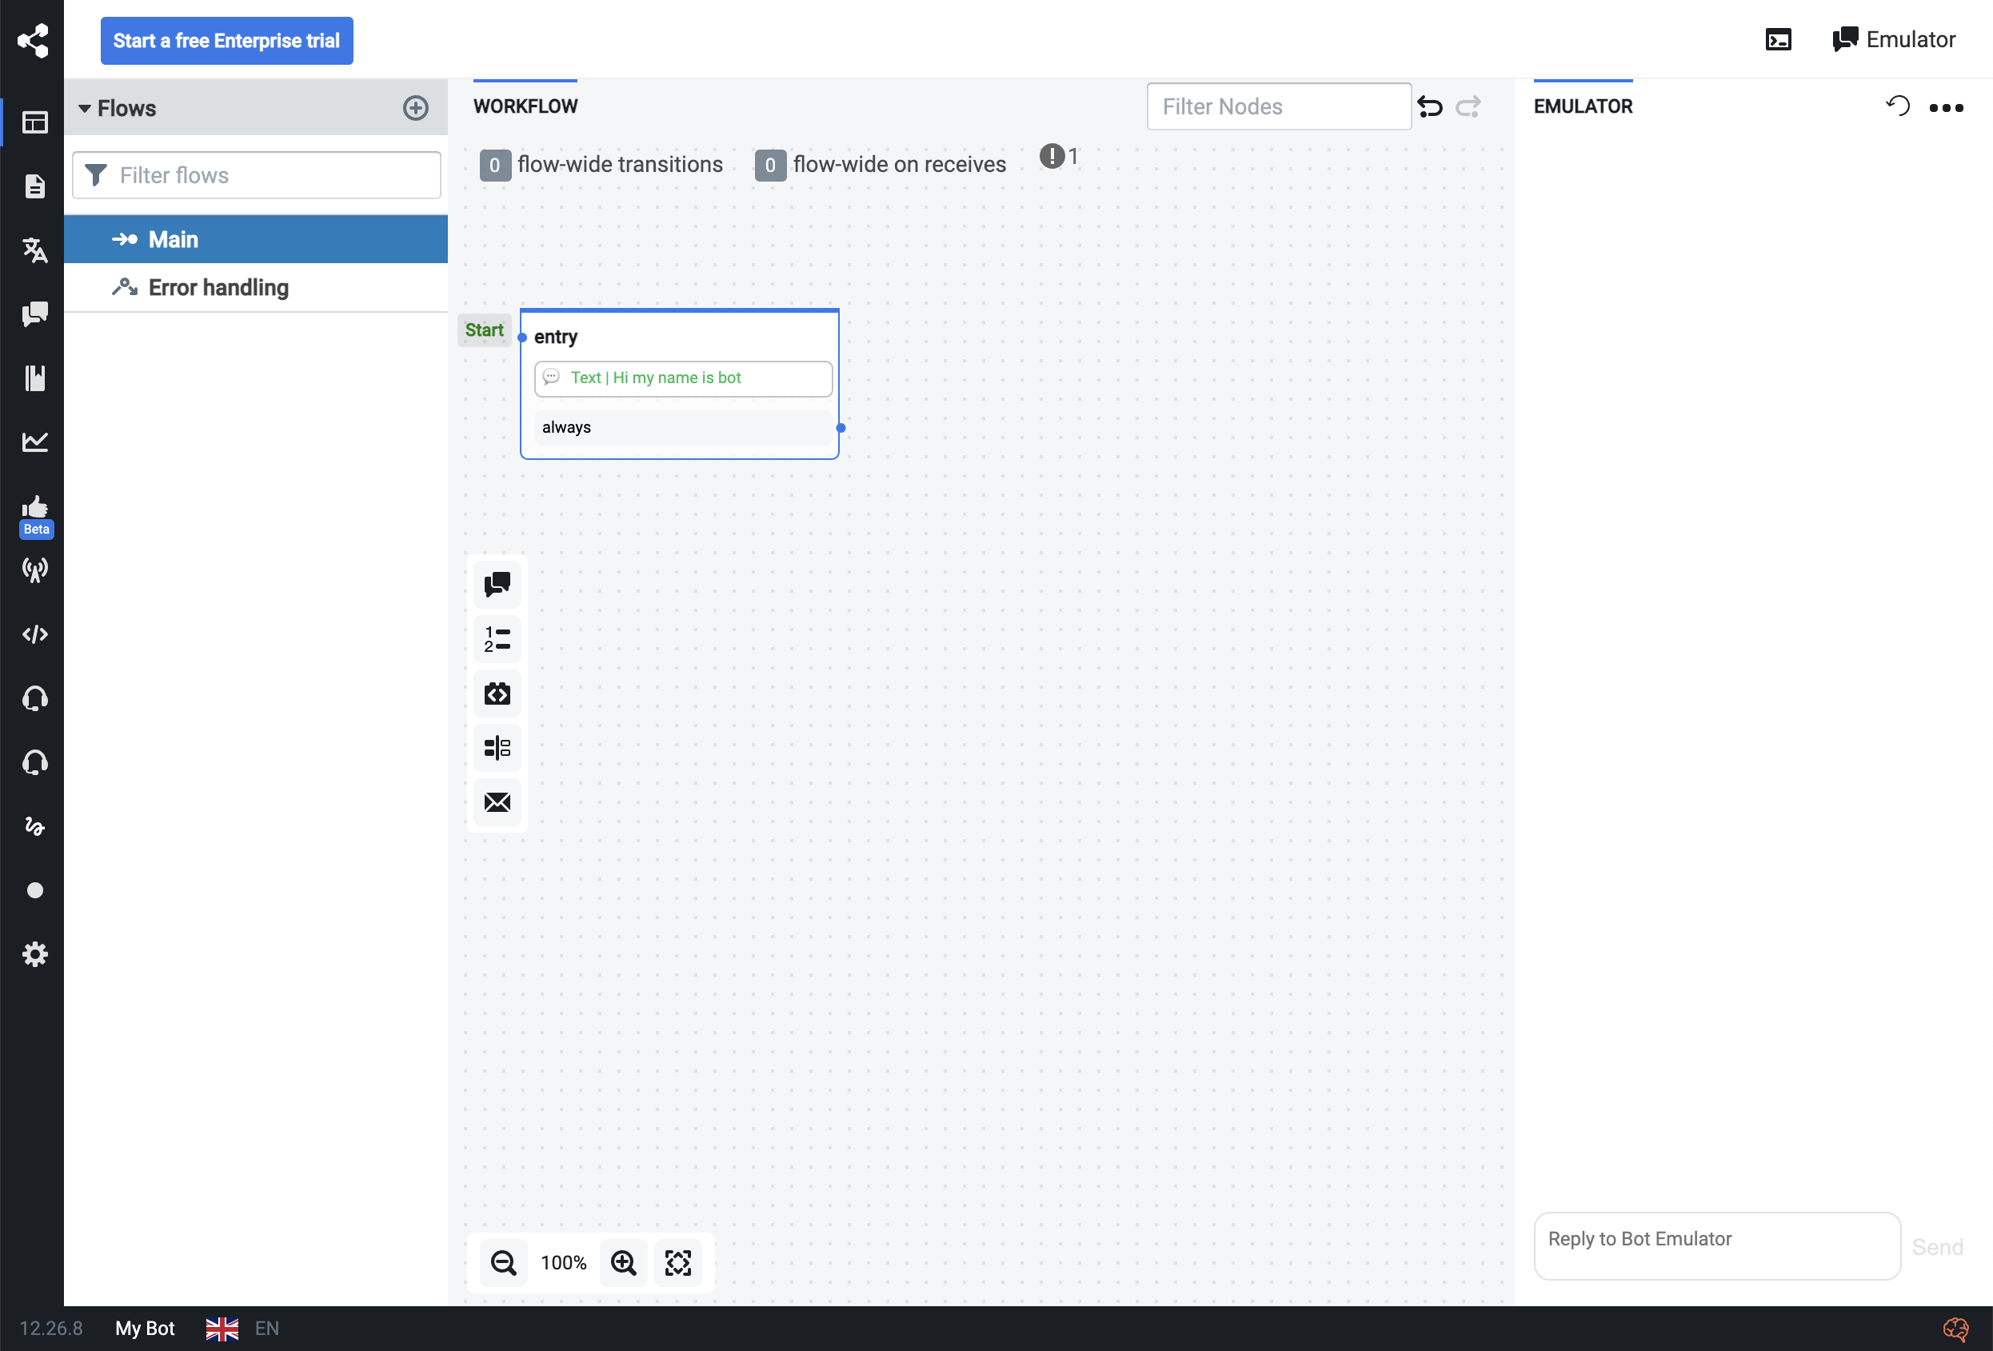Toggle the bottom debug console panel
The image size is (1993, 1351).
[x=1778, y=39]
